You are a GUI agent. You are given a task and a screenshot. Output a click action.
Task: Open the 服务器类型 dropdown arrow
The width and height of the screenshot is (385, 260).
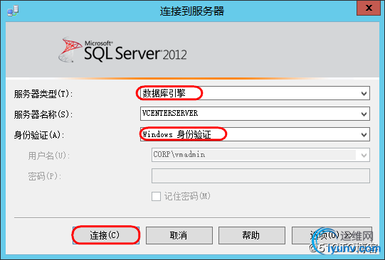[364, 93]
